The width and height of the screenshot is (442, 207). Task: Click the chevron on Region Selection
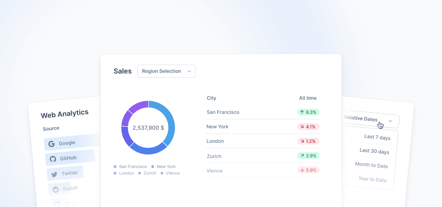(x=189, y=71)
